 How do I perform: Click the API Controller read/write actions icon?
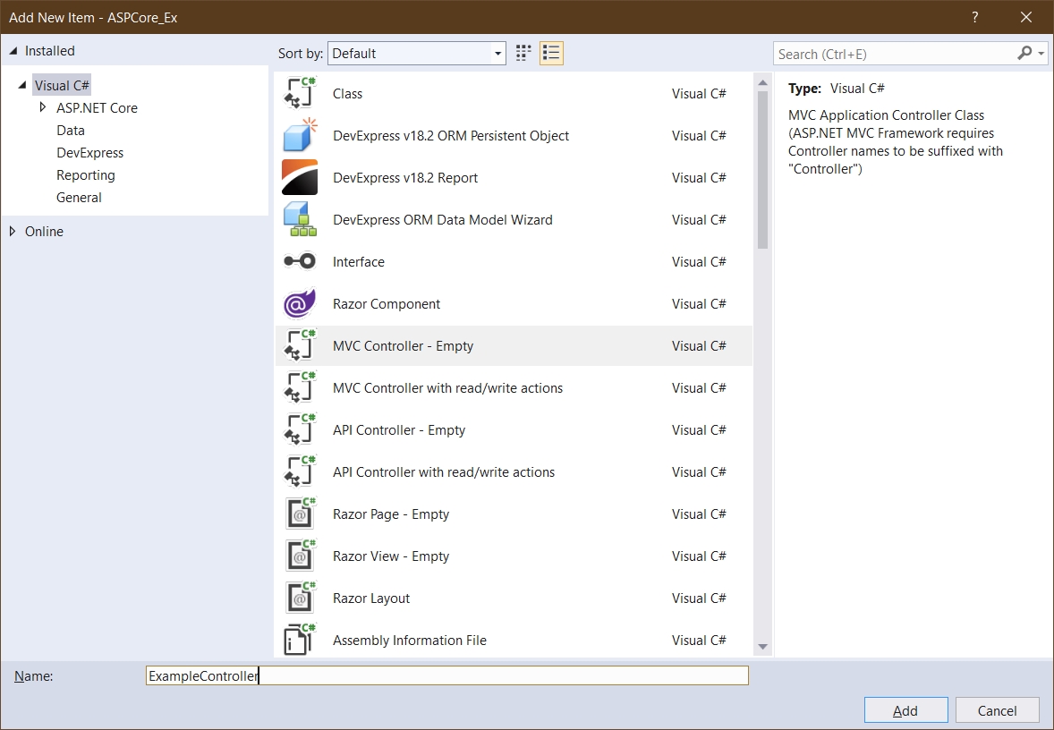(x=299, y=471)
